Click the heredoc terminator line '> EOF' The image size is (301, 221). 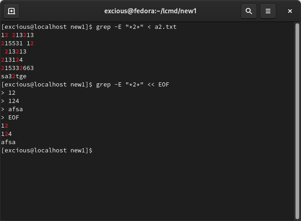pos(10,118)
